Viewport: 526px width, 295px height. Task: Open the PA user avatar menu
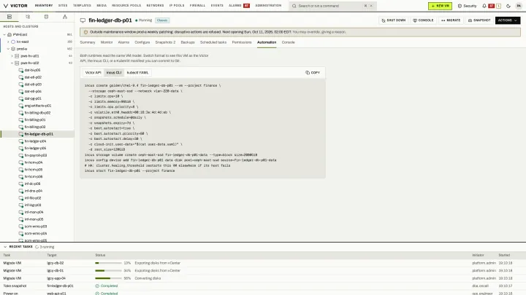(x=519, y=6)
